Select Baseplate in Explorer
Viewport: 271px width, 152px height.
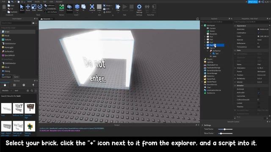[x=212, y=34]
